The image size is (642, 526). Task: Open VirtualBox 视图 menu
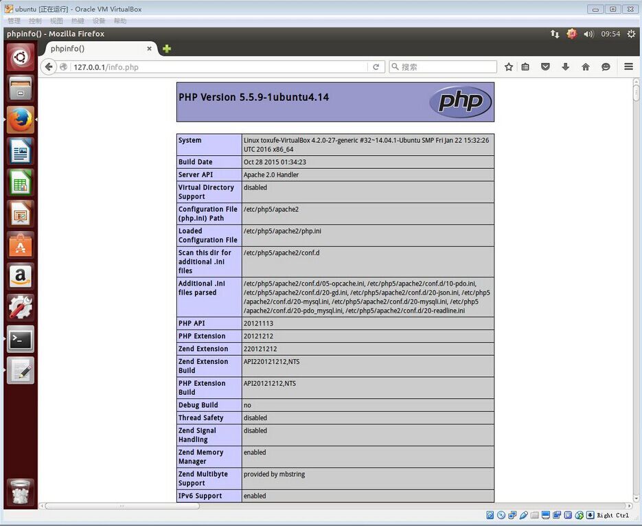click(56, 21)
